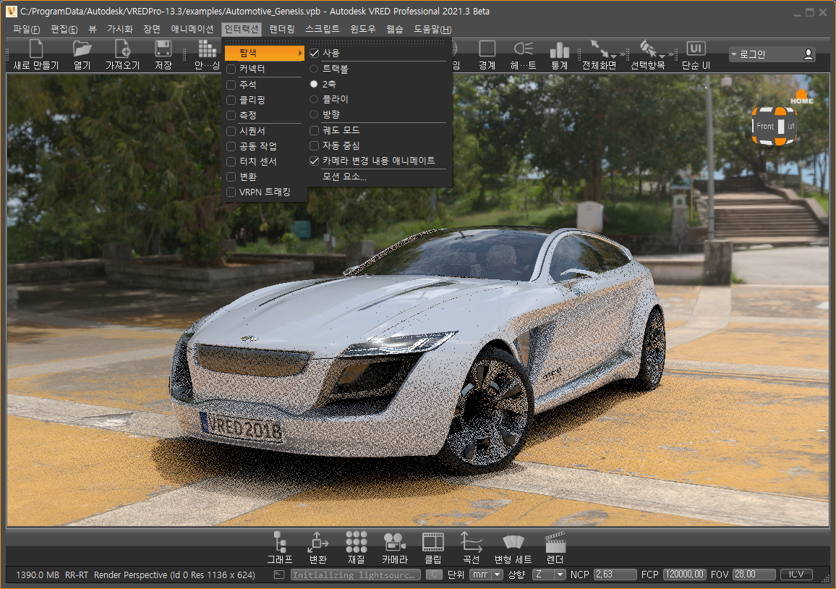This screenshot has height=589, width=836.
Task: Open the dropdown arrow beside 전체화면 icon
Action: click(x=614, y=56)
